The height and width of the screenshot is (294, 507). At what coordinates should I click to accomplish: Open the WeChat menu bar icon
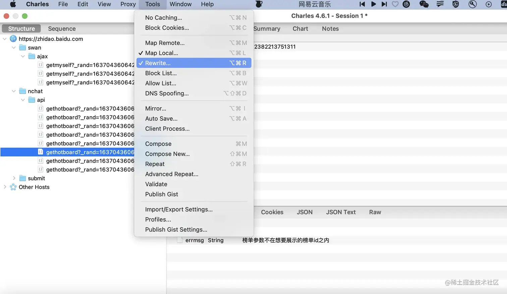424,4
